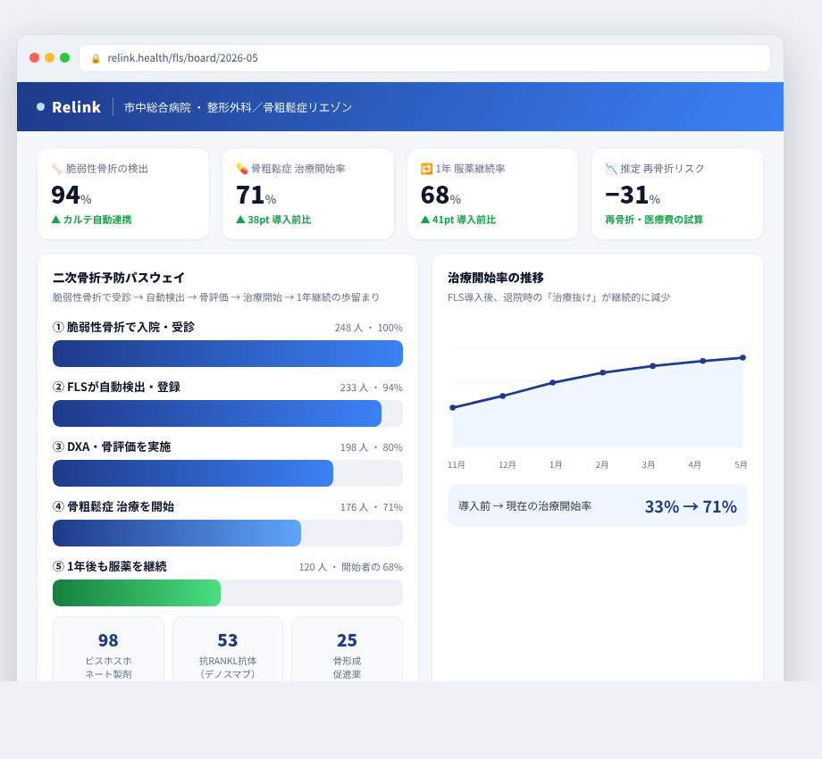Click the lock icon in address bar

point(96,58)
